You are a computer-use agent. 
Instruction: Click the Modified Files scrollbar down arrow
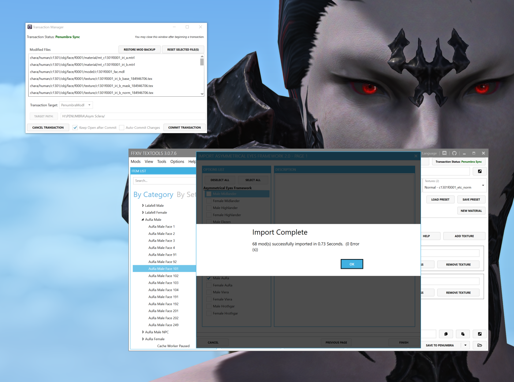[202, 94]
